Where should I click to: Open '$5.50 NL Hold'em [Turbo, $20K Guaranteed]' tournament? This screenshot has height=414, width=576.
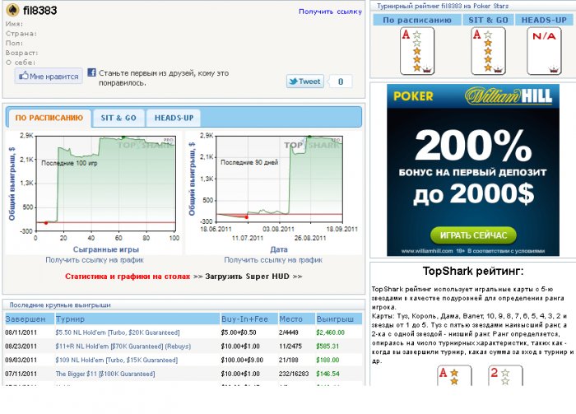tap(118, 333)
